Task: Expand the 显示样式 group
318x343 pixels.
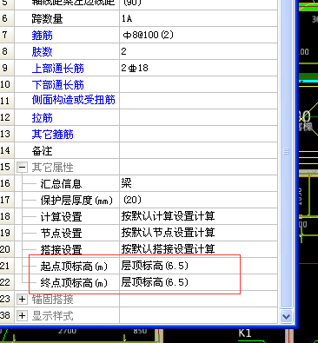Action: click(23, 315)
